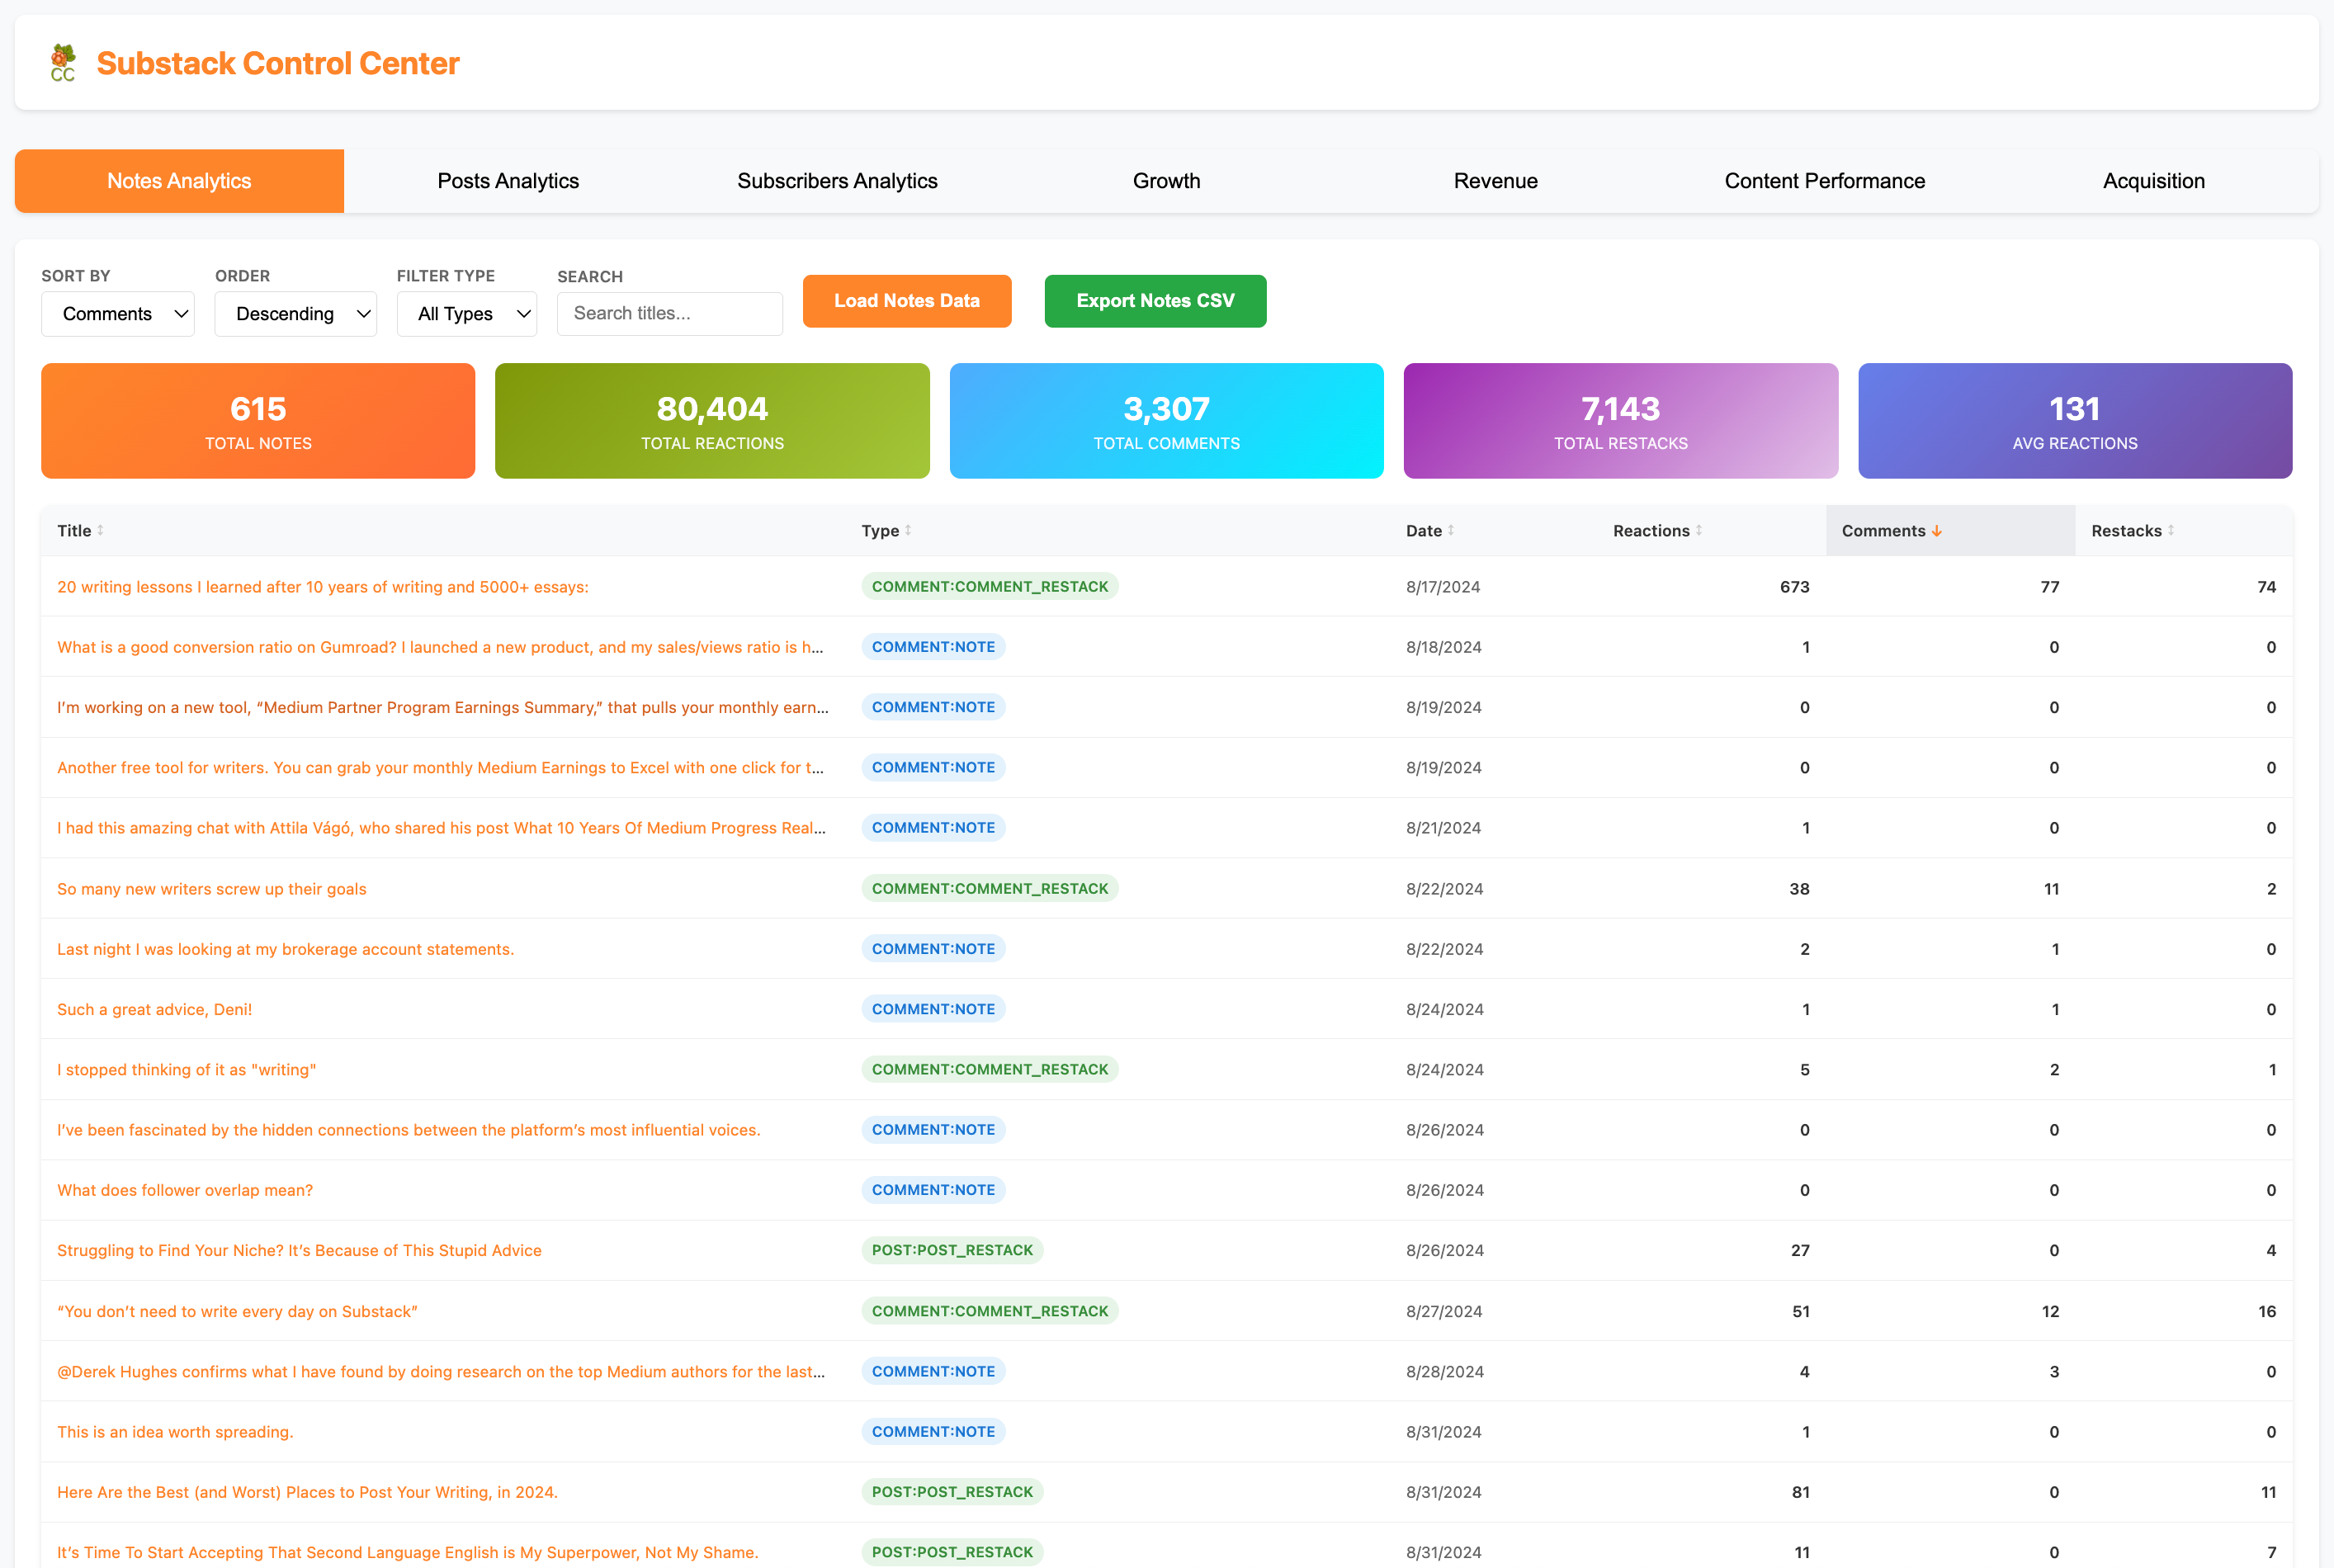Viewport: 2334px width, 1568px height.
Task: Open the Acquisition tab
Action: tap(2154, 181)
